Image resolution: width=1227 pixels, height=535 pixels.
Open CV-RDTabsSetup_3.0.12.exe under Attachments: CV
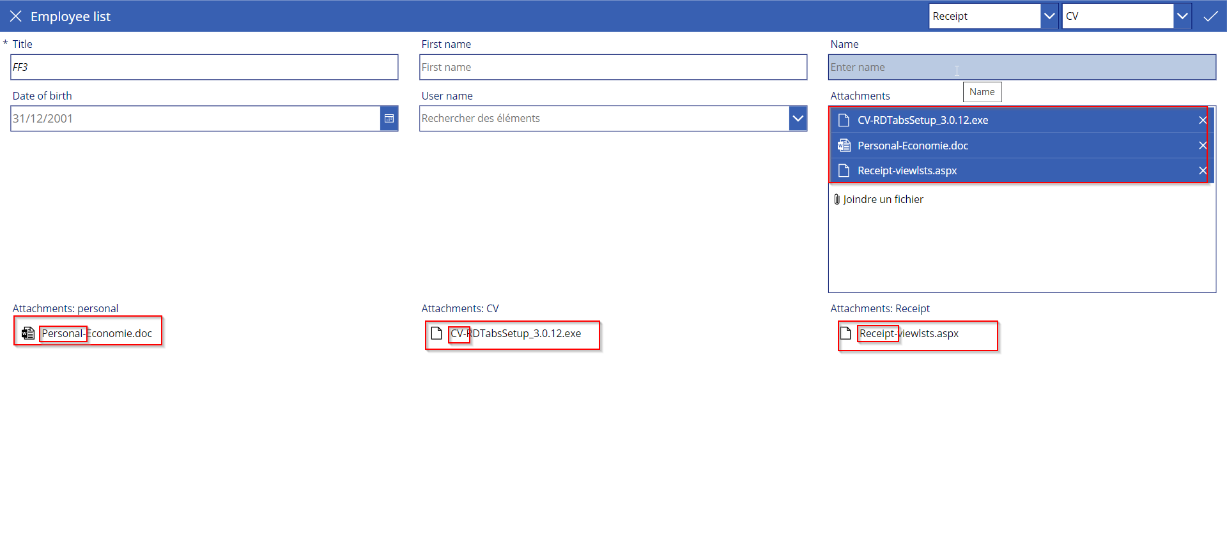click(516, 333)
